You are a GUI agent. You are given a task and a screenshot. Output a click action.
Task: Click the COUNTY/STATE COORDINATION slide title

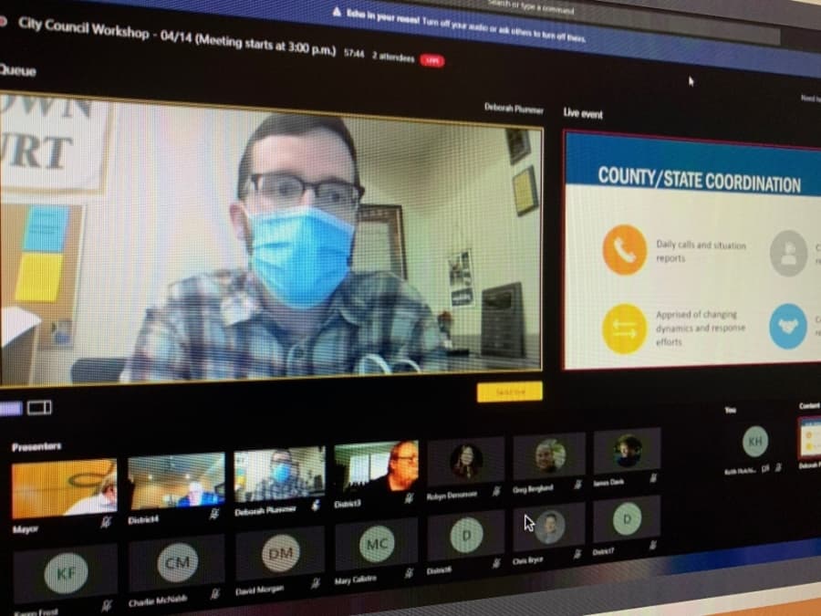click(x=699, y=181)
